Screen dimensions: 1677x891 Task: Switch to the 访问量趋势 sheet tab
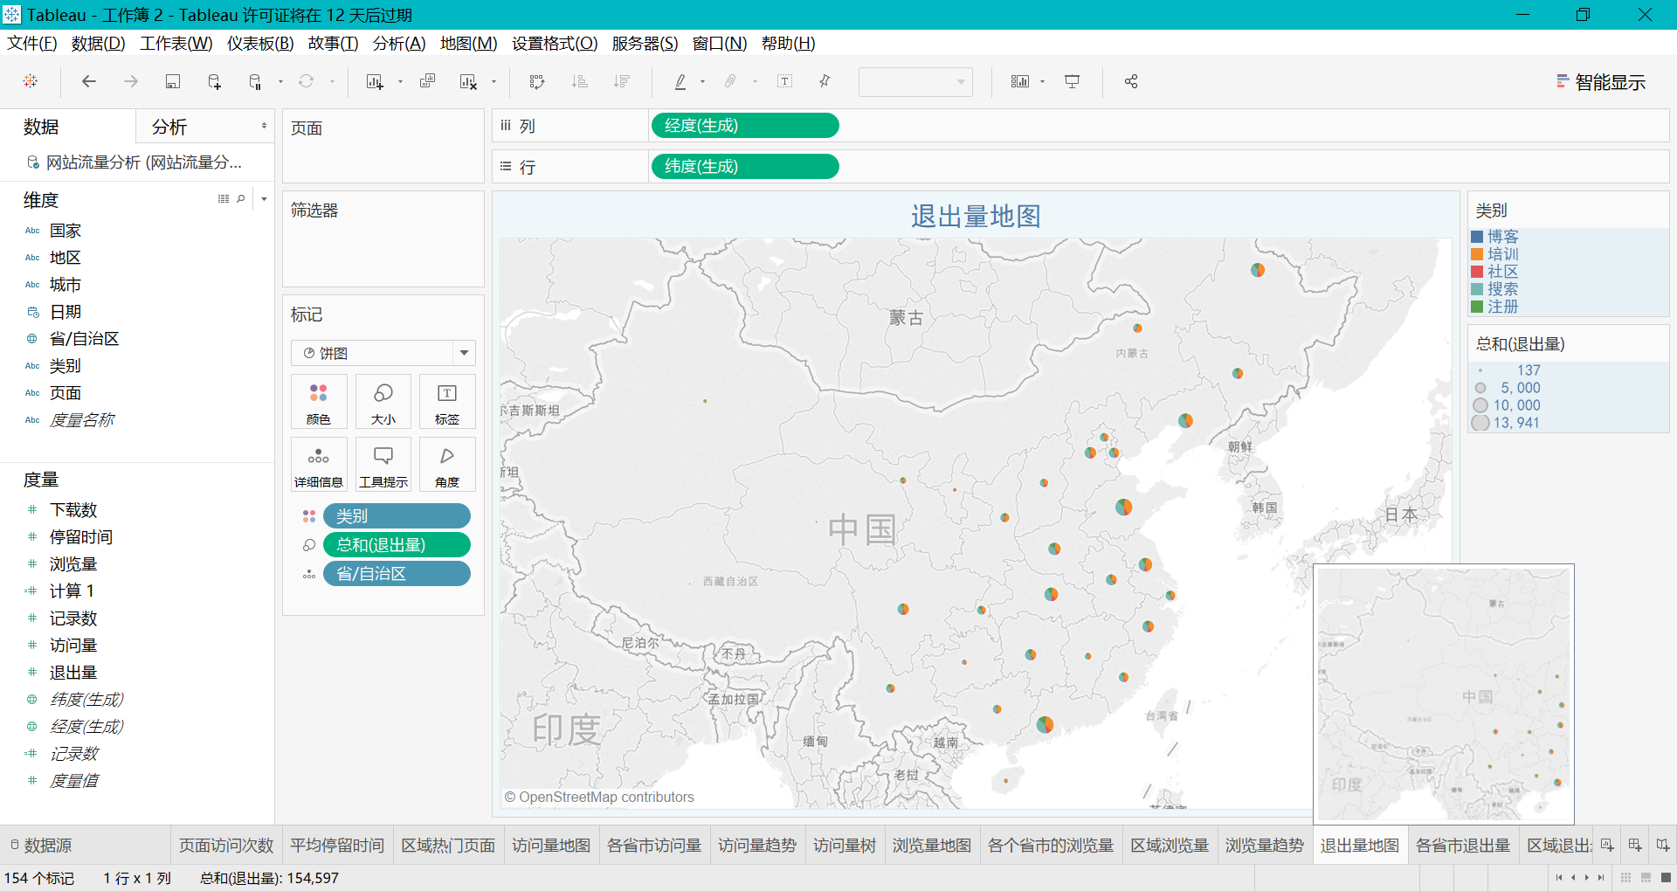pos(756,846)
